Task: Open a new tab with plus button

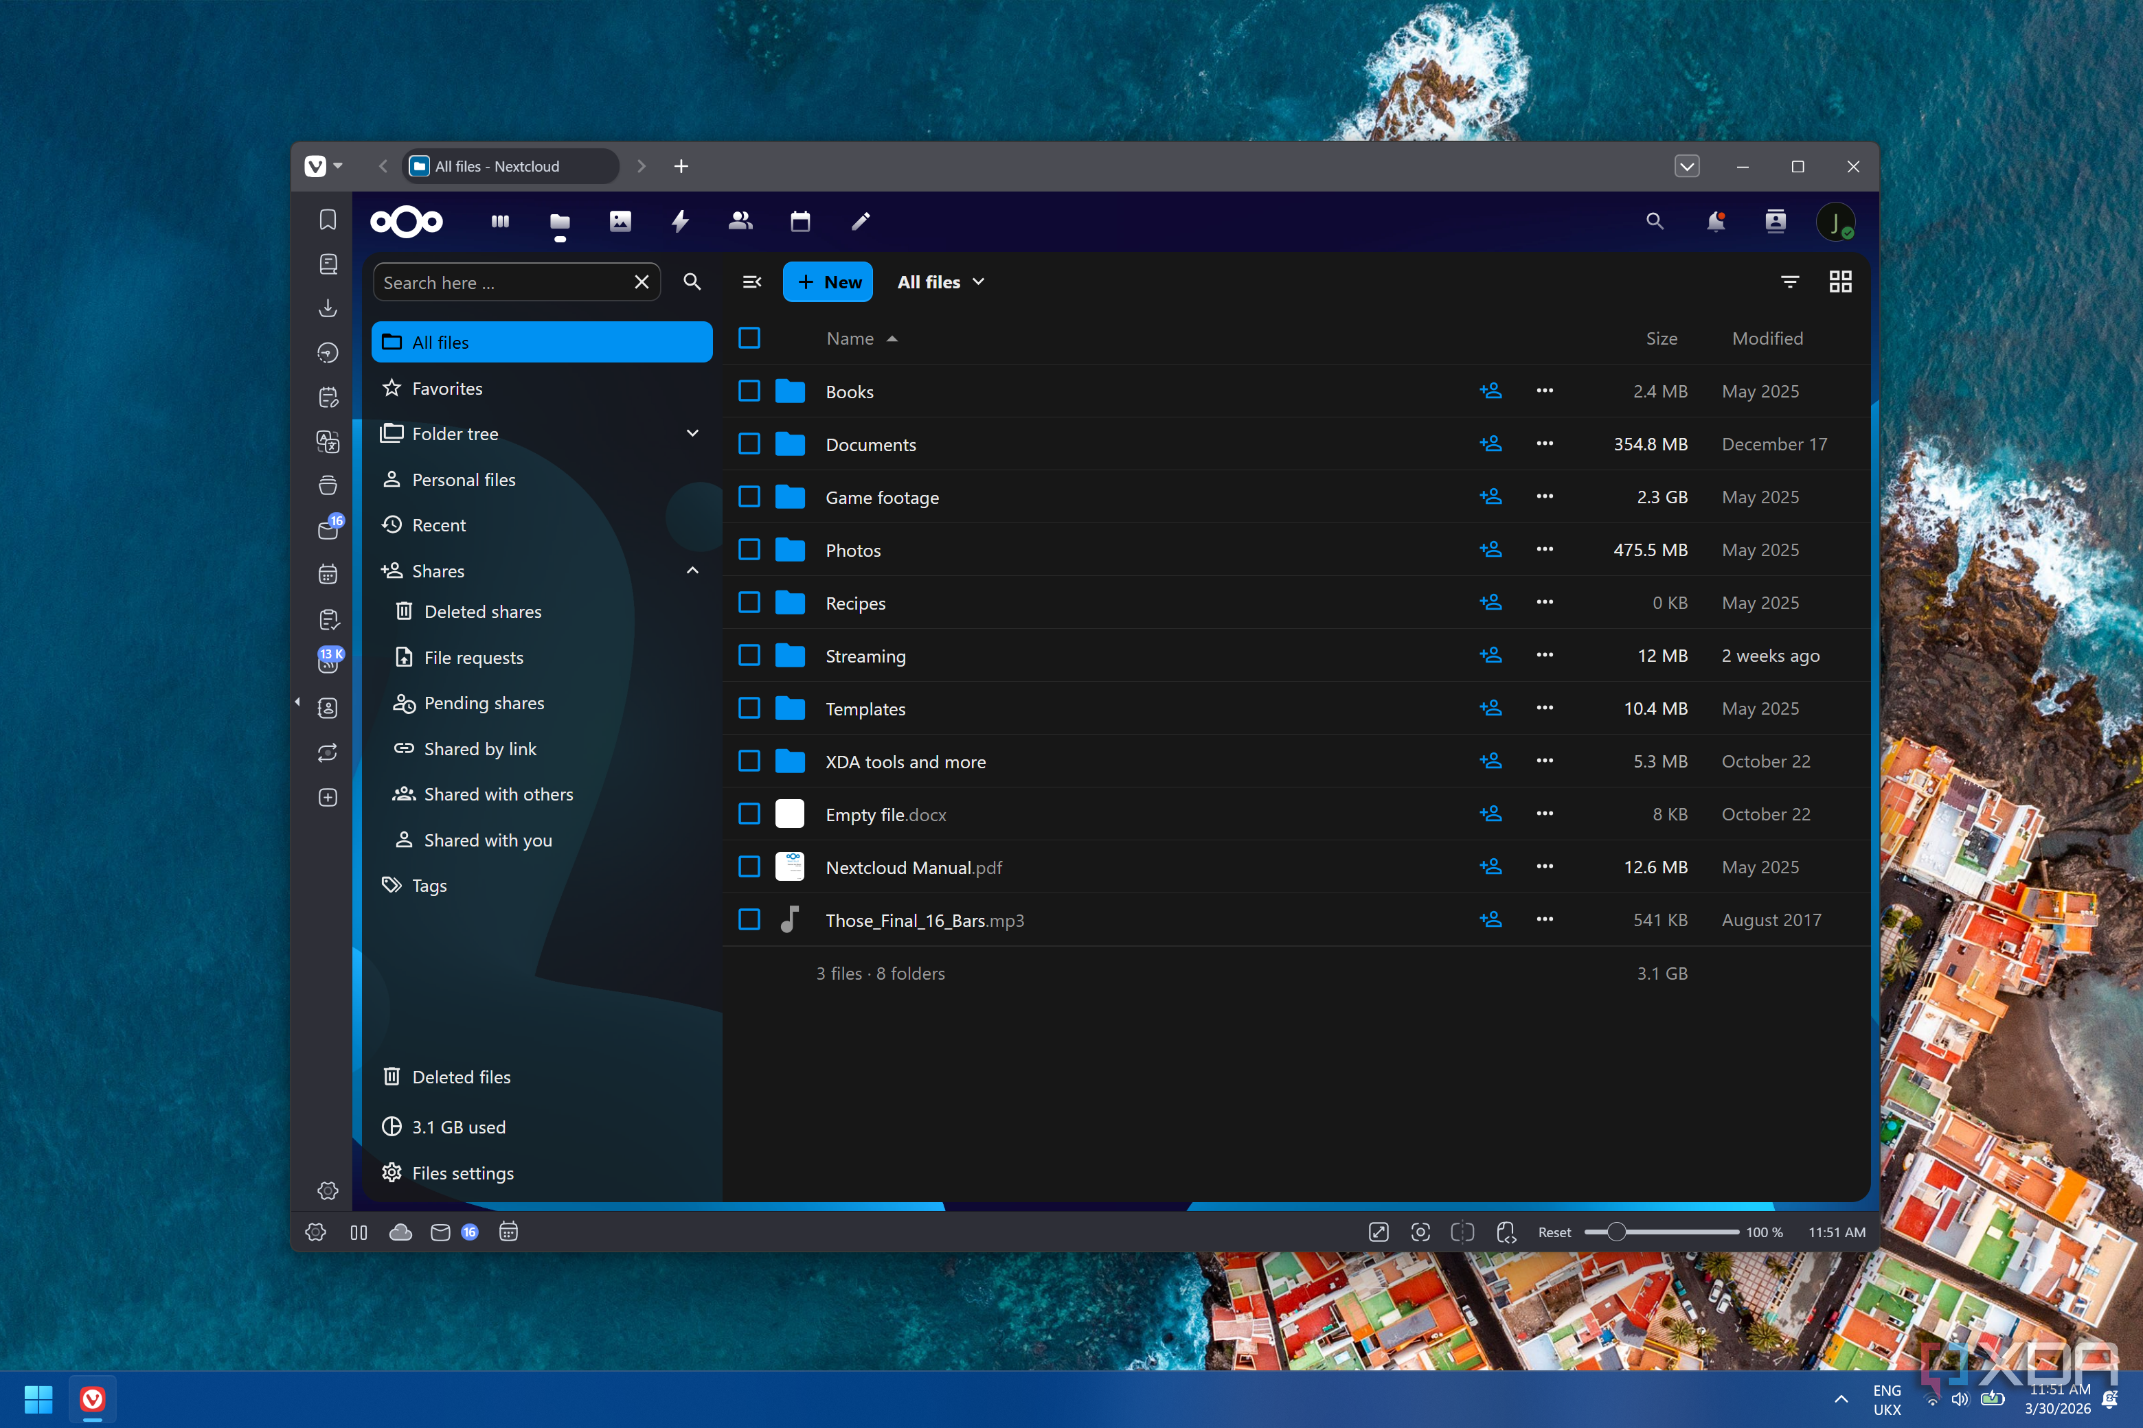Action: [x=681, y=165]
